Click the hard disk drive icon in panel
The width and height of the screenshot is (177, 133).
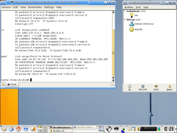pyautogui.click(x=101, y=129)
